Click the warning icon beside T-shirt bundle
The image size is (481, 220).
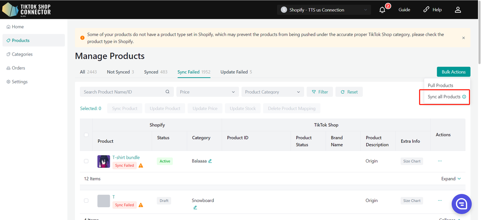pyautogui.click(x=141, y=166)
